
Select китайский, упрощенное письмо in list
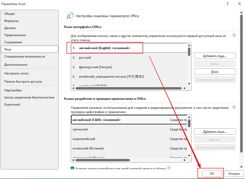(129, 77)
